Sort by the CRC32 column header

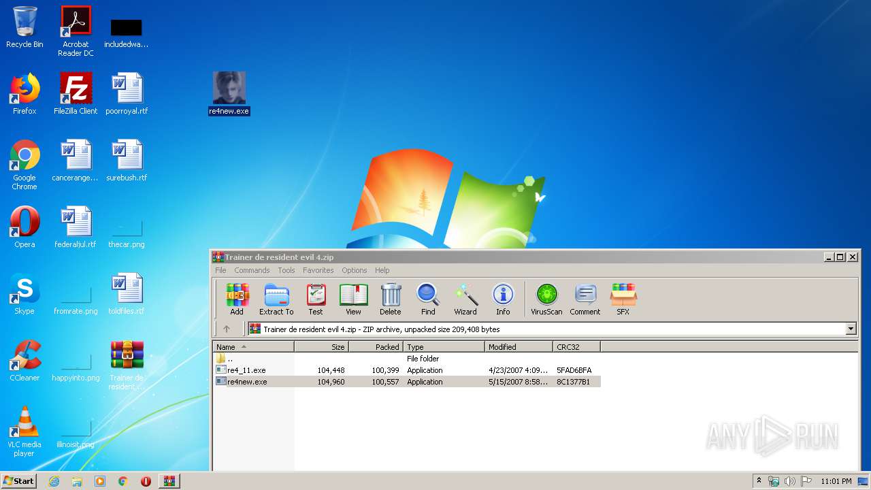577,347
